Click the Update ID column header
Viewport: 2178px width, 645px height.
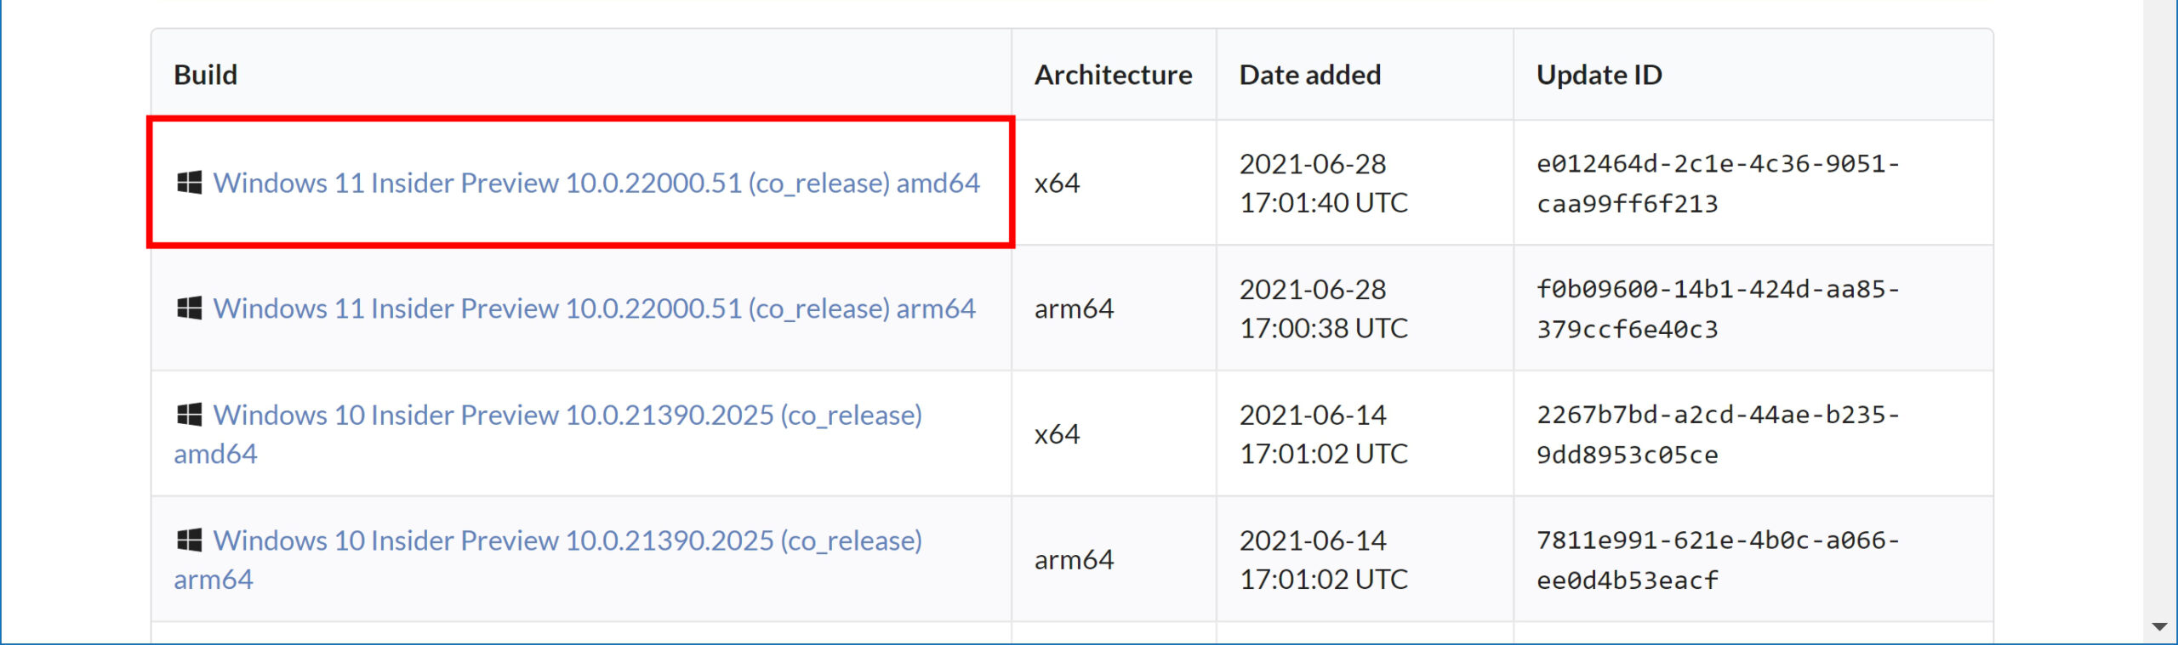(x=1599, y=75)
